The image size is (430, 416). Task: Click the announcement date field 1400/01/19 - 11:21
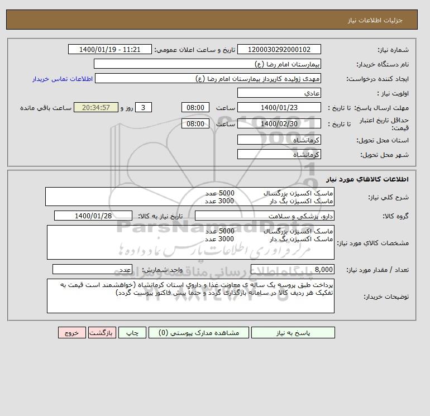pos(109,49)
